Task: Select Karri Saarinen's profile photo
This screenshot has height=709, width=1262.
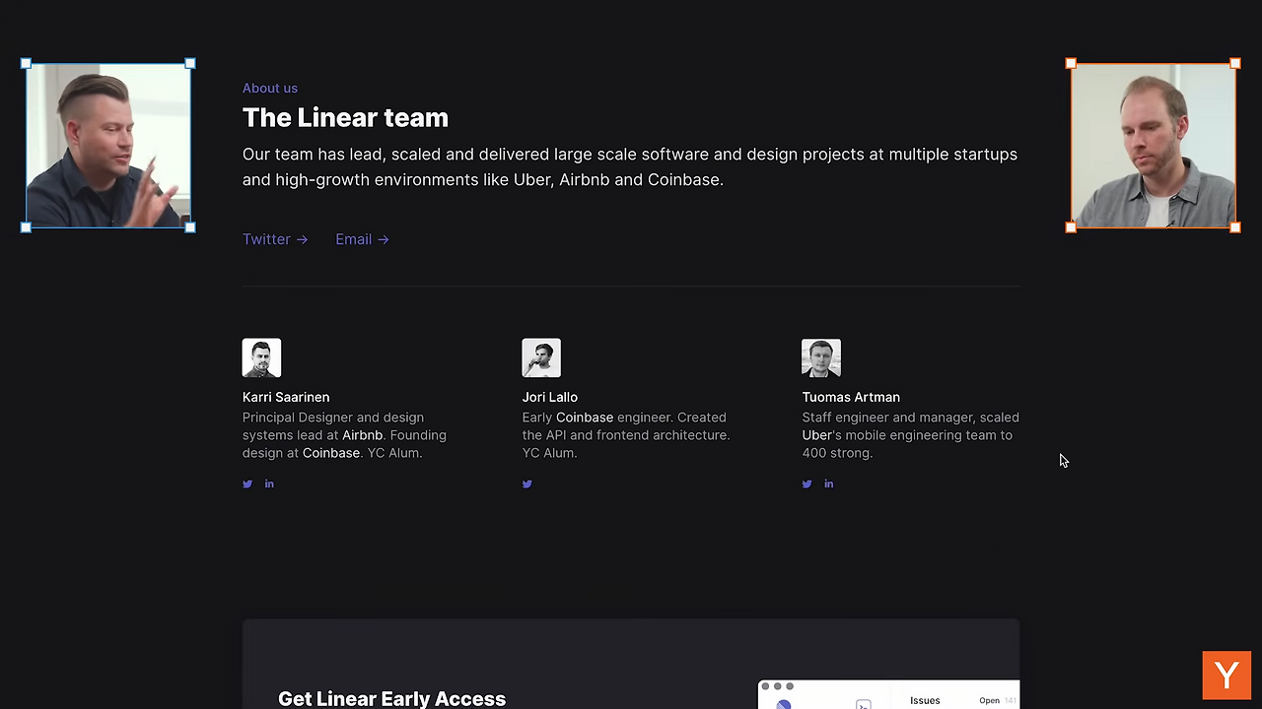Action: 261,358
